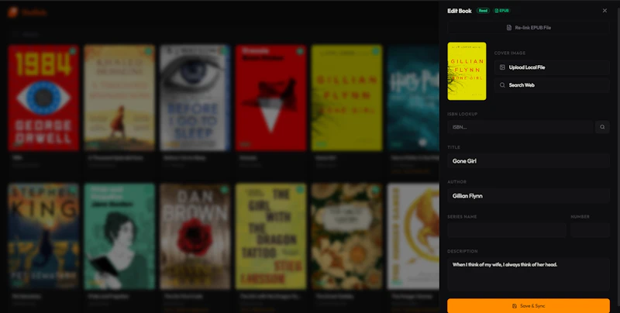
Task: Click the ISBN LOOKUP label
Action: [x=462, y=114]
